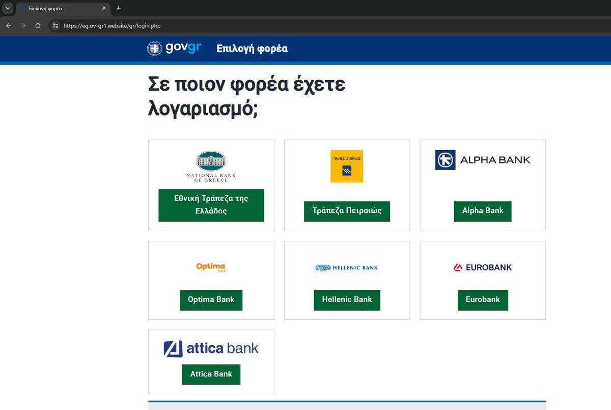This screenshot has width=611, height=410.
Task: Click the Hellenic Bank logo
Action: coord(347,267)
